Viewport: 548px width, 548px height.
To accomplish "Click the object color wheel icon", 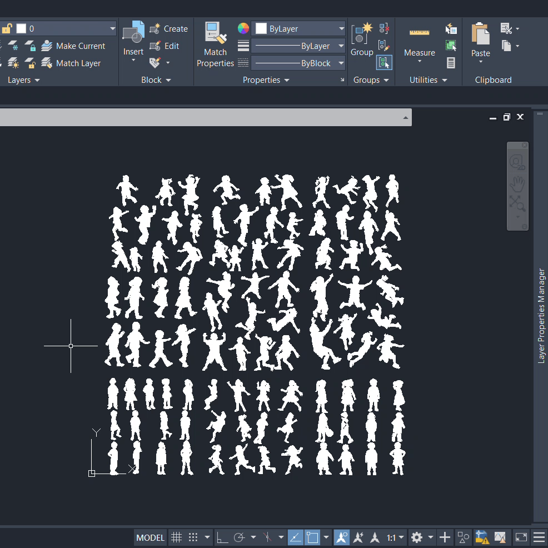I will [243, 28].
